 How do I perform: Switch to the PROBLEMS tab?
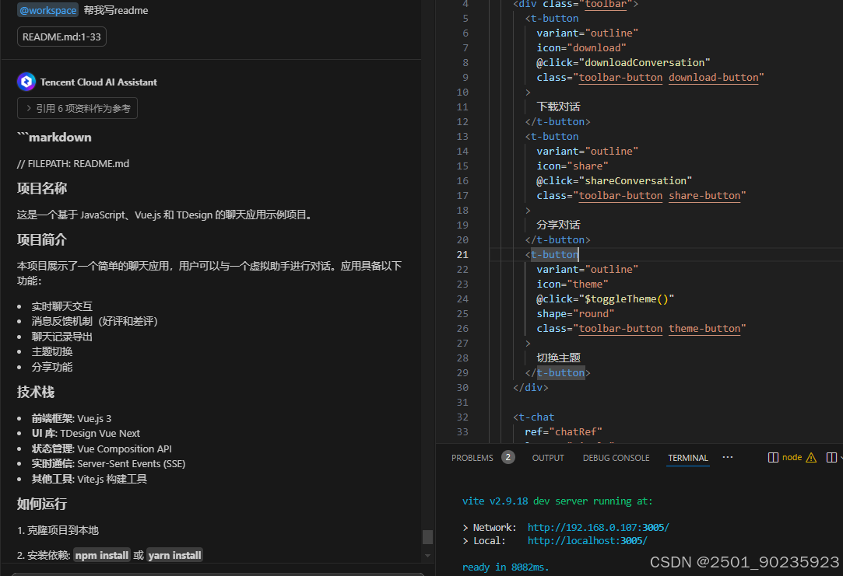coord(472,458)
